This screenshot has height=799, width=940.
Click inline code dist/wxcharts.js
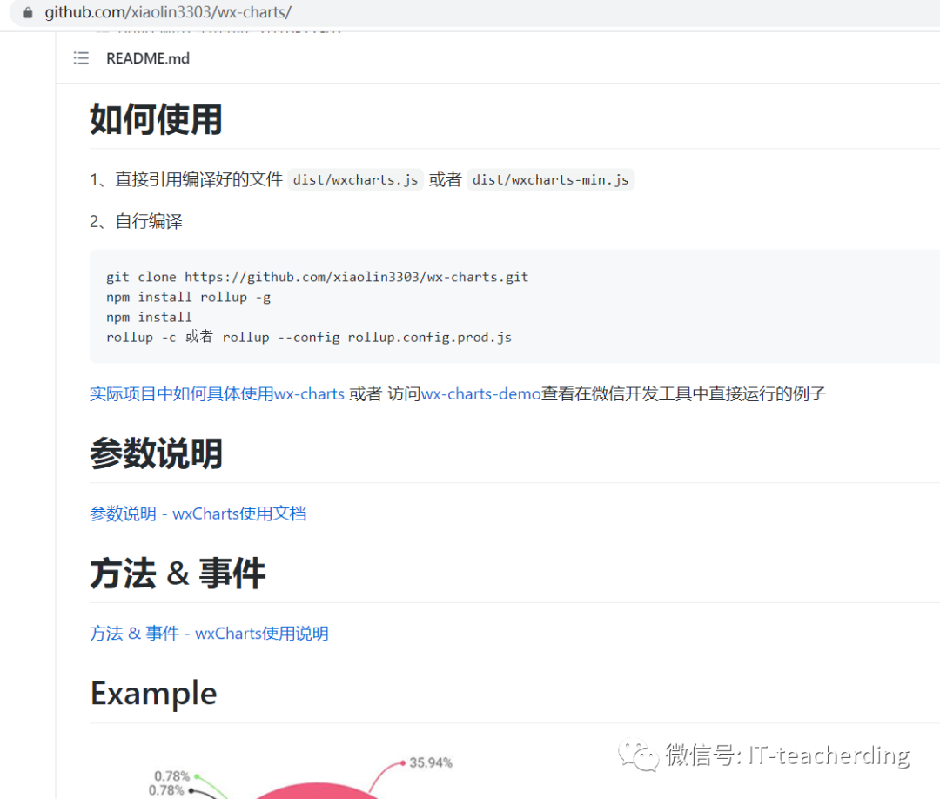pos(355,180)
